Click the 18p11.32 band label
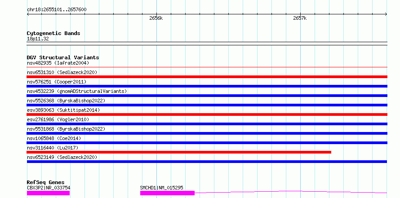 [x=38, y=39]
